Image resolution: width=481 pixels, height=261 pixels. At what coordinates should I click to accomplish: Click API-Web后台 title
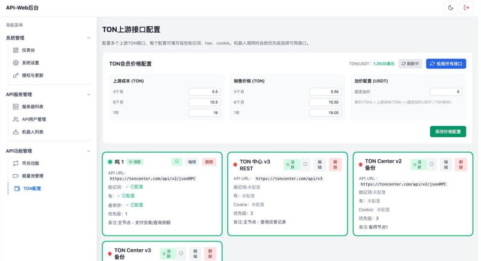click(23, 7)
